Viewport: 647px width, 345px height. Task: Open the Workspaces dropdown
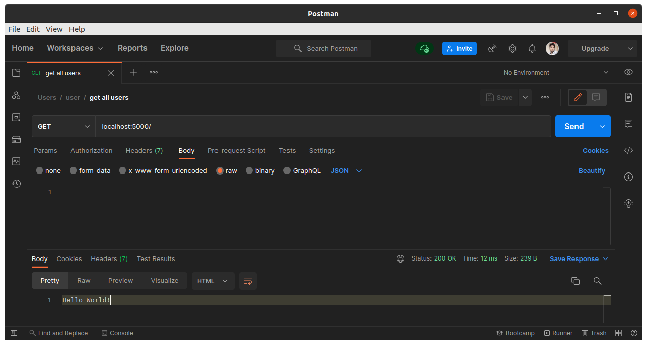75,48
